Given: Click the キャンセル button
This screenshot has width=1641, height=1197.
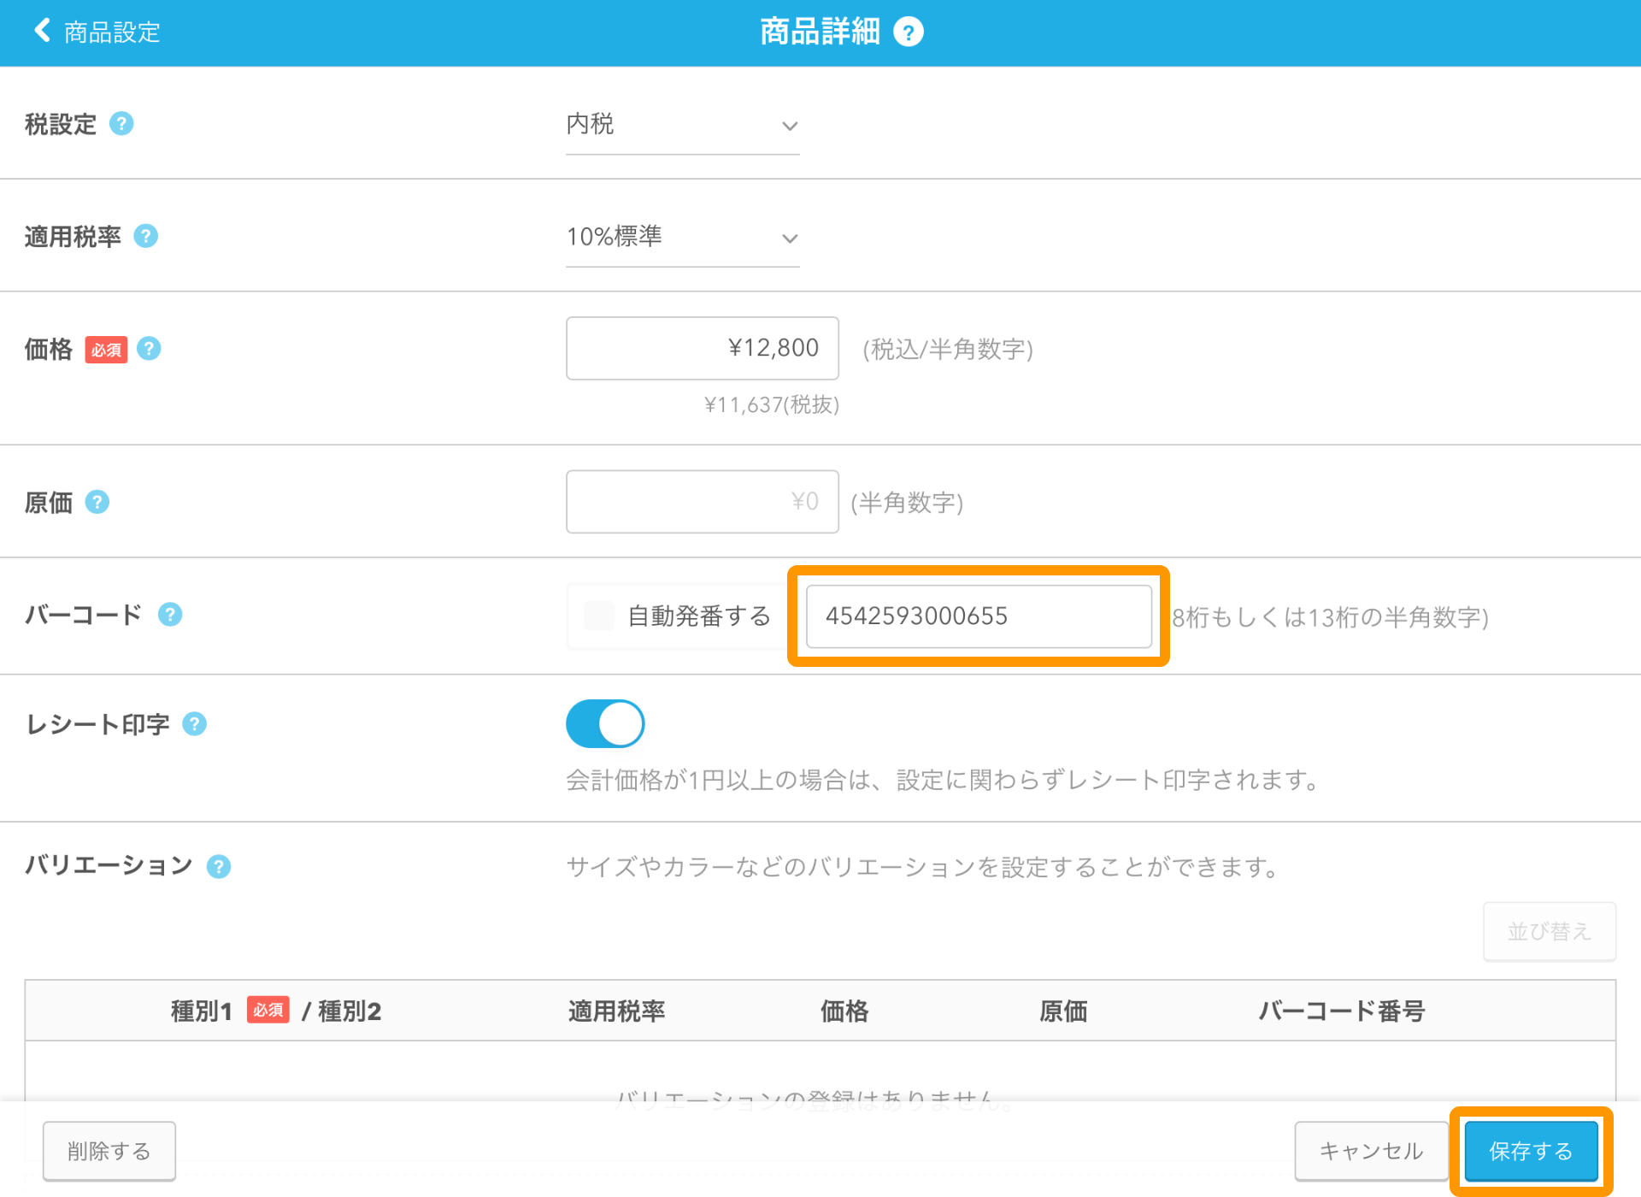Looking at the screenshot, I should click(1371, 1151).
